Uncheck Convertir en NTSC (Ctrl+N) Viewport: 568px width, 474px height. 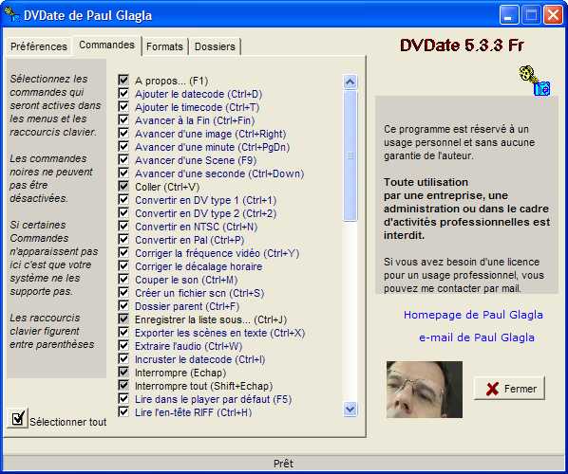tap(123, 226)
